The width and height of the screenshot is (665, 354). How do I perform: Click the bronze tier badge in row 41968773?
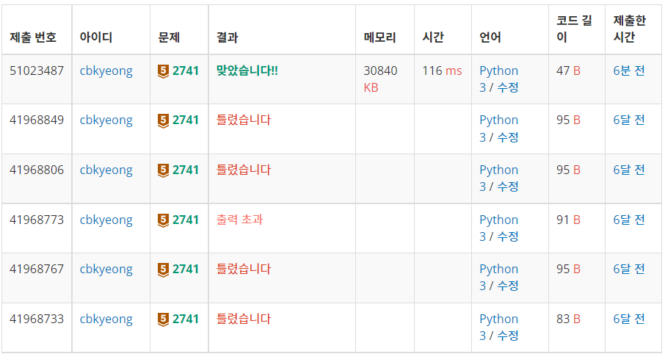click(x=163, y=220)
